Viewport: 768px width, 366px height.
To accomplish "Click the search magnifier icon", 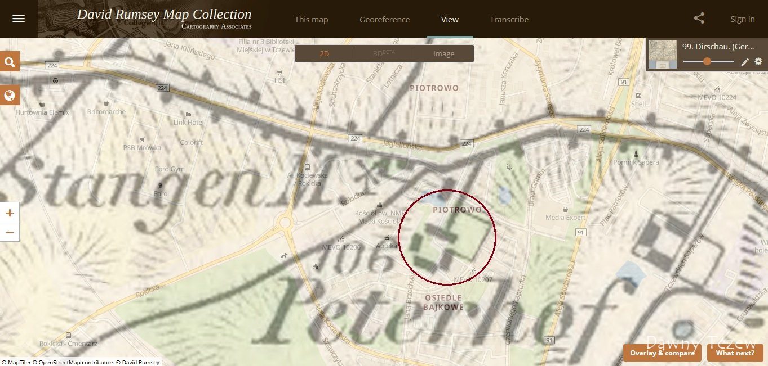I will coord(10,62).
